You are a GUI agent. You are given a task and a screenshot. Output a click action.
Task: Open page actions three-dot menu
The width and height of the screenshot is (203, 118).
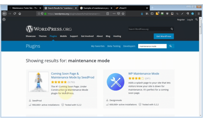[114, 14]
